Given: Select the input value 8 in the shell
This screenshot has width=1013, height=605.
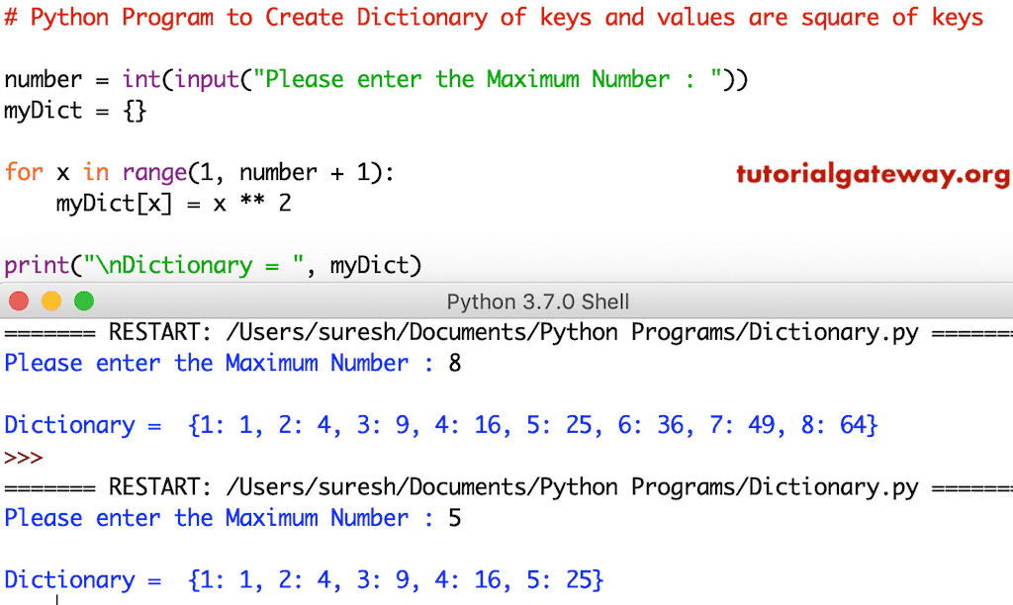Looking at the screenshot, I should 453,363.
